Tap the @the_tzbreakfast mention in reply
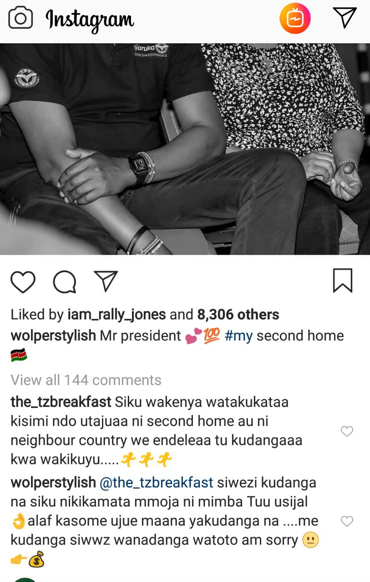 [156, 482]
